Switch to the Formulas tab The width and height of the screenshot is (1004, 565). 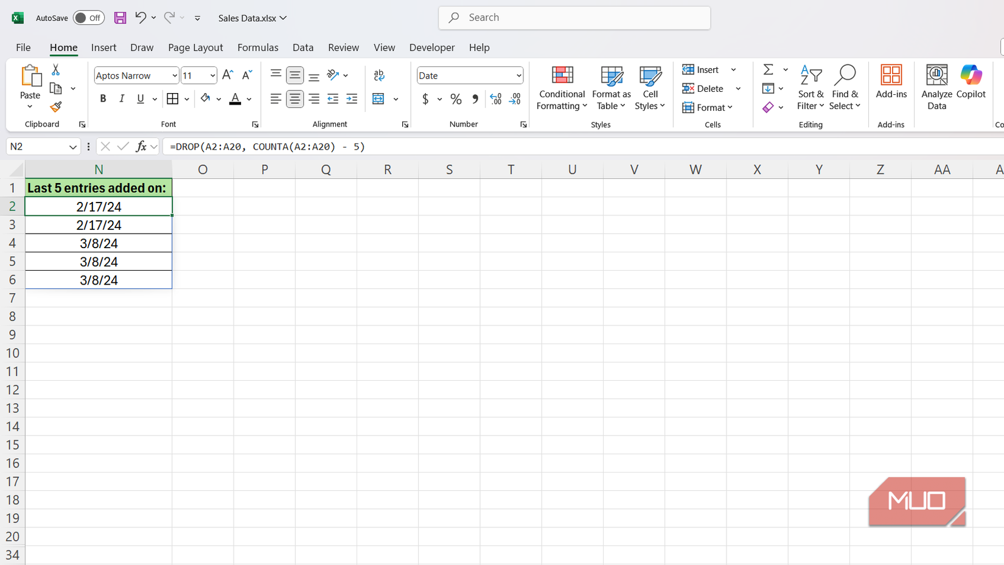[x=257, y=47]
